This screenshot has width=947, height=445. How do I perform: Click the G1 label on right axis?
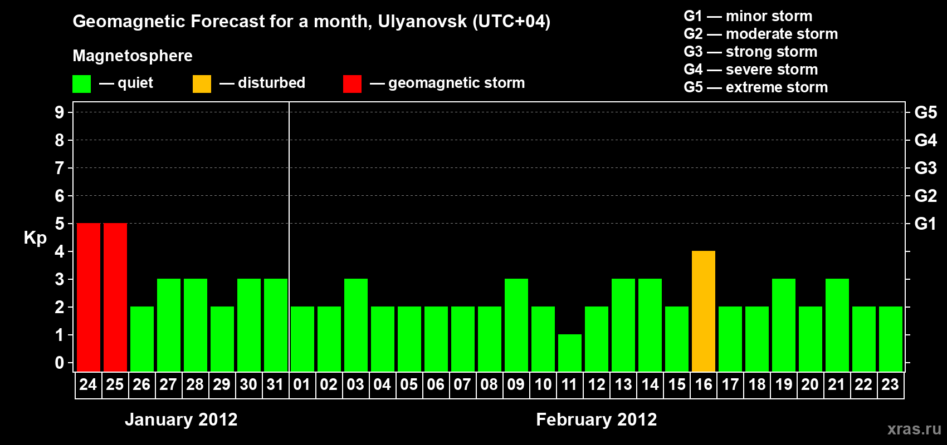pos(925,224)
